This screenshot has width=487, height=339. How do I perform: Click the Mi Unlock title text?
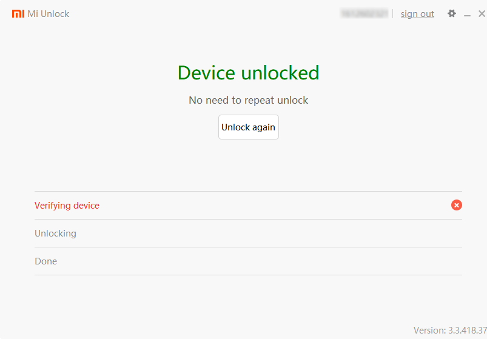point(49,13)
